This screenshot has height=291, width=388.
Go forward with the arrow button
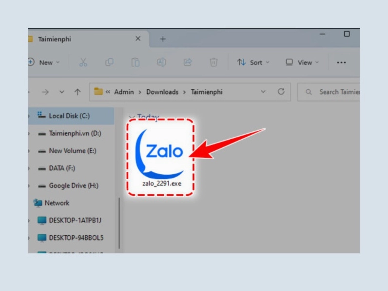point(45,92)
